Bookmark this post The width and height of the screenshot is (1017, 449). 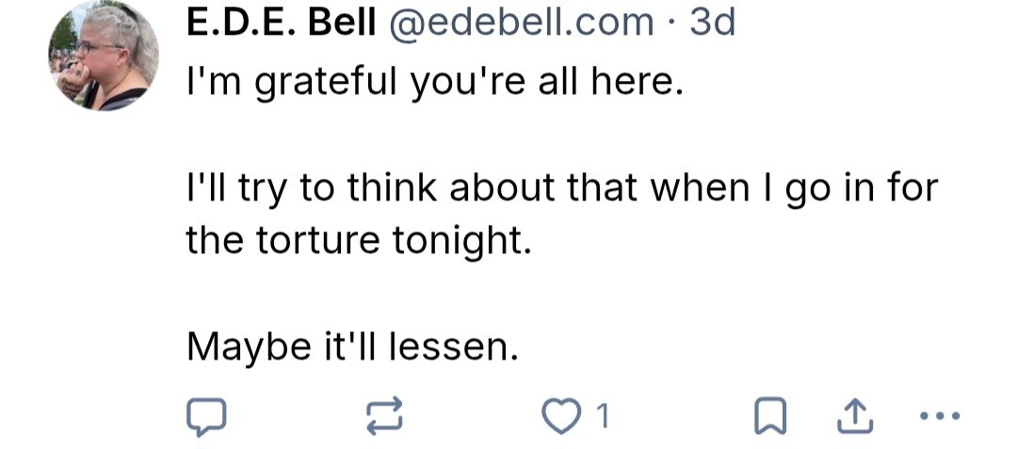768,416
